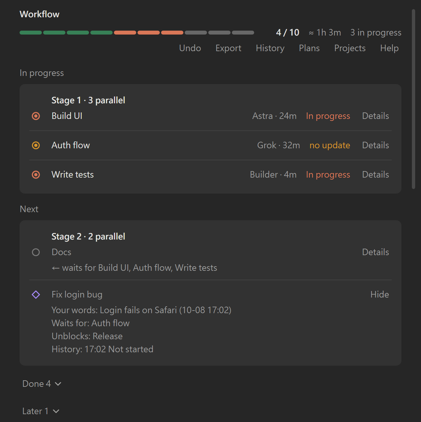The height and width of the screenshot is (422, 421).
Task: Click the 'History: 17:02 Not started' line
Action: point(102,349)
